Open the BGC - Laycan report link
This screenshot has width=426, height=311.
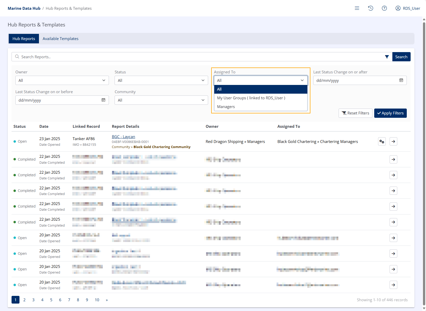click(x=123, y=137)
